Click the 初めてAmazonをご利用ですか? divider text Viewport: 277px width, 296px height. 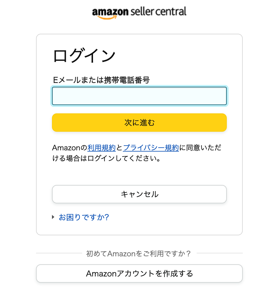coord(139,253)
